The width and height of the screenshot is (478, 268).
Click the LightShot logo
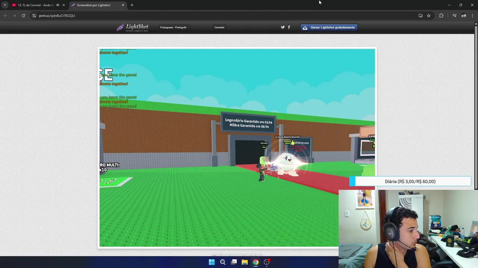tap(133, 28)
